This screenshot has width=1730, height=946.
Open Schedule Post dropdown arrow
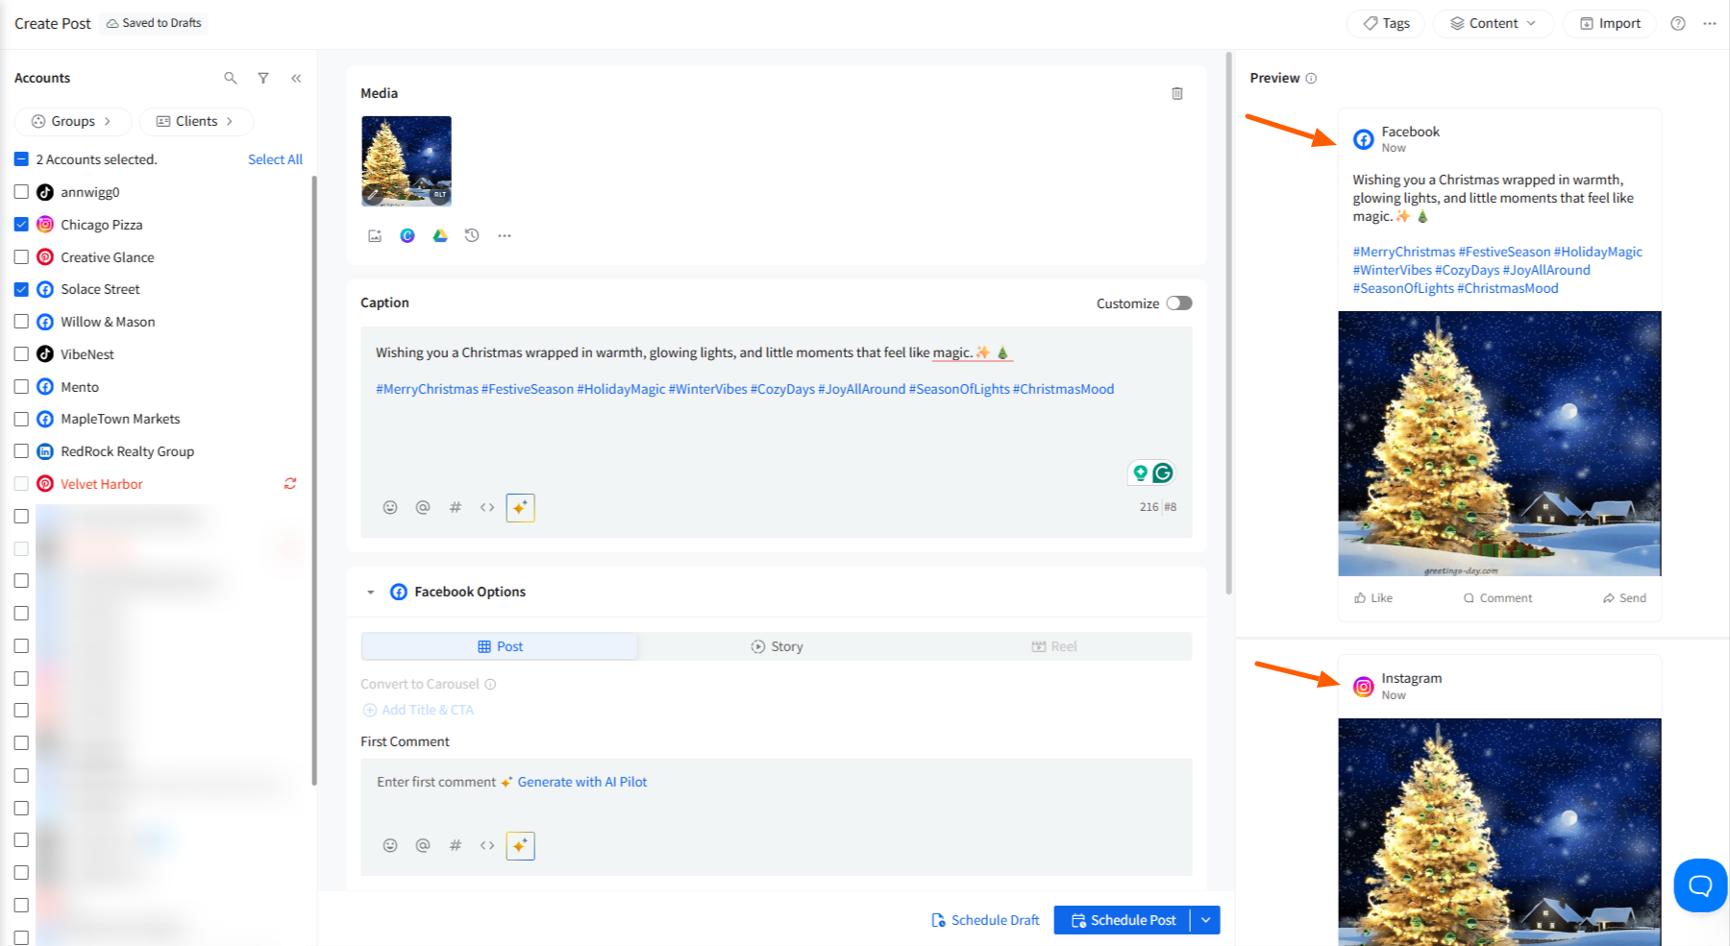(x=1205, y=920)
